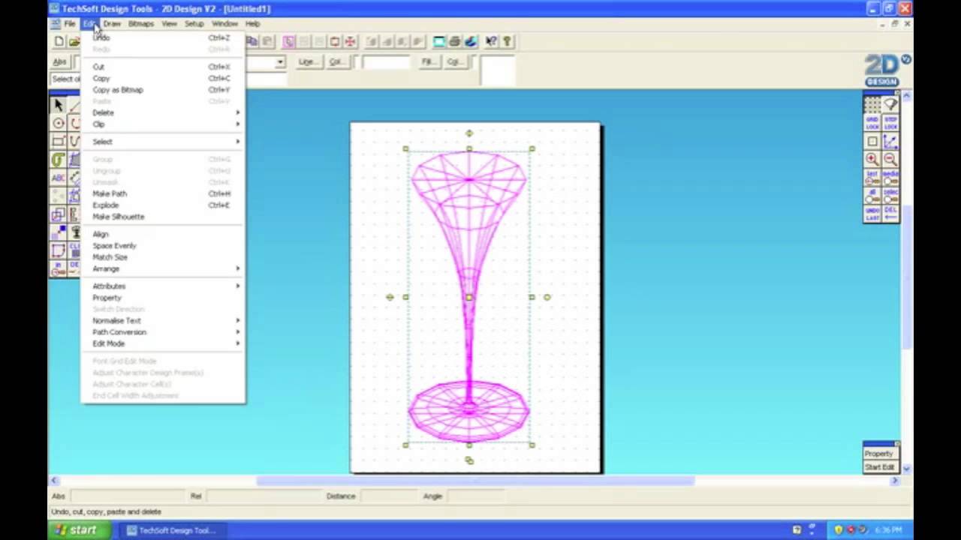This screenshot has height=540, width=961.
Task: Expand the Attributes submenu
Action: (162, 286)
